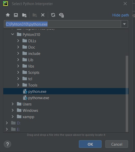
Task: Collapse the Pyhton310 folder
Action: 13,34
